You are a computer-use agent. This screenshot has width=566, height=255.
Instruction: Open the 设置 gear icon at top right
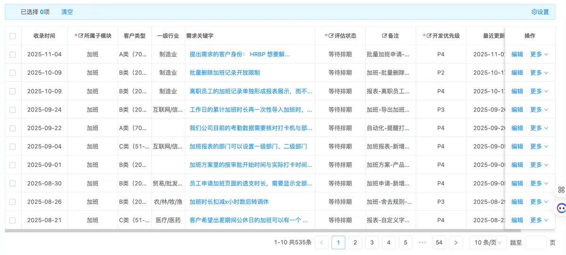click(x=534, y=12)
